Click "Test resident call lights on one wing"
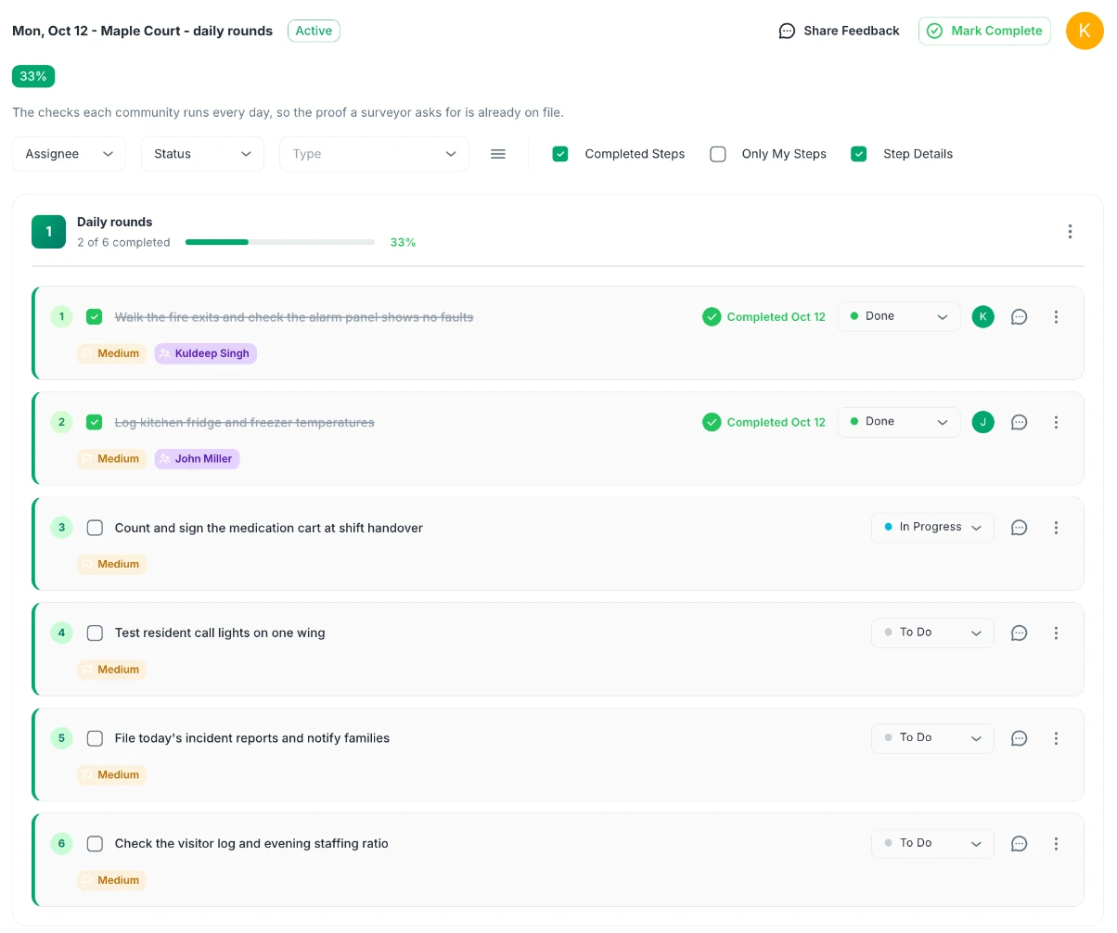Image resolution: width=1117 pixels, height=933 pixels. coord(220,633)
